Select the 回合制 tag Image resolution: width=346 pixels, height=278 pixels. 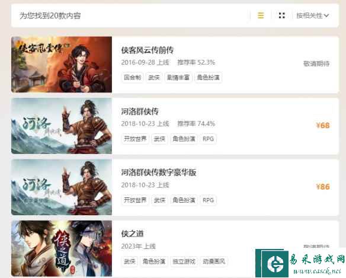[132, 78]
